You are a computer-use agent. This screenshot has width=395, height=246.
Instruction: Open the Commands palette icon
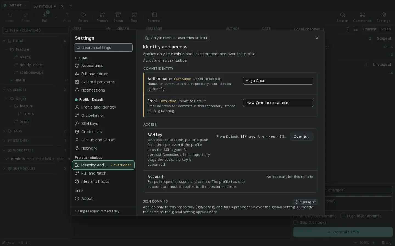[362, 17]
